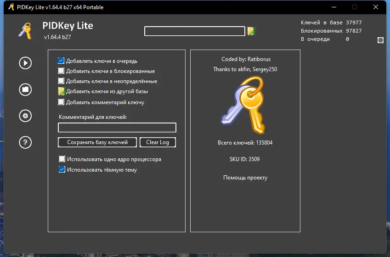Click the folder icon for adding keys from another base
The image size is (390, 257).
click(62, 91)
